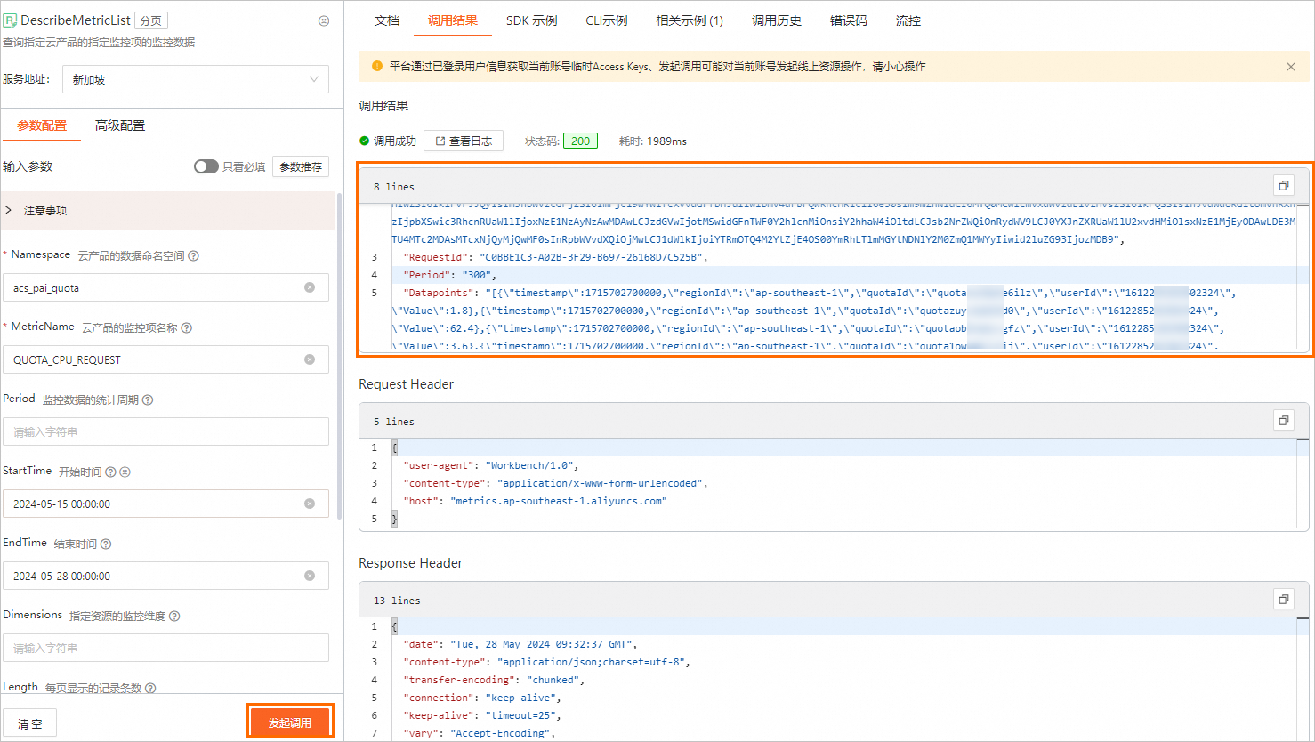Click the 耗时: 1989ms text
This screenshot has height=742, width=1315.
point(653,141)
